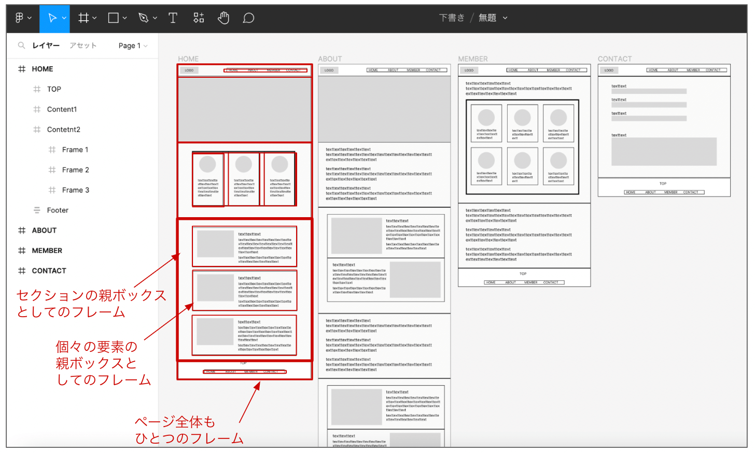Open shape tools dropdown arrow

click(x=124, y=18)
